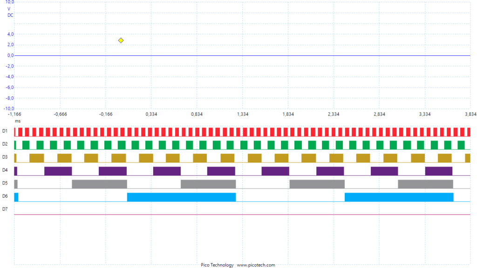Select the D3 digital channel label

5,157
